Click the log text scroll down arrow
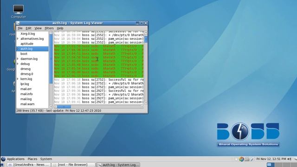This screenshot has width=297, height=167. (x=146, y=103)
